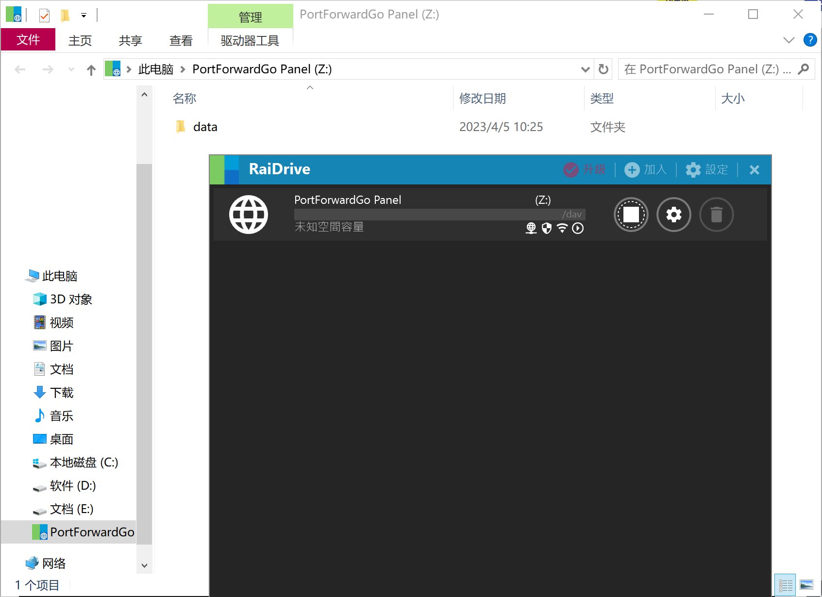
Task: Go up one folder level
Action: [x=91, y=70]
